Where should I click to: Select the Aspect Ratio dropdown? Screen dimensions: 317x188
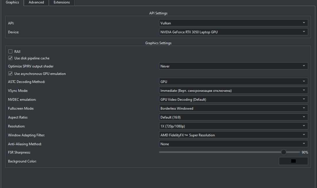[233, 117]
